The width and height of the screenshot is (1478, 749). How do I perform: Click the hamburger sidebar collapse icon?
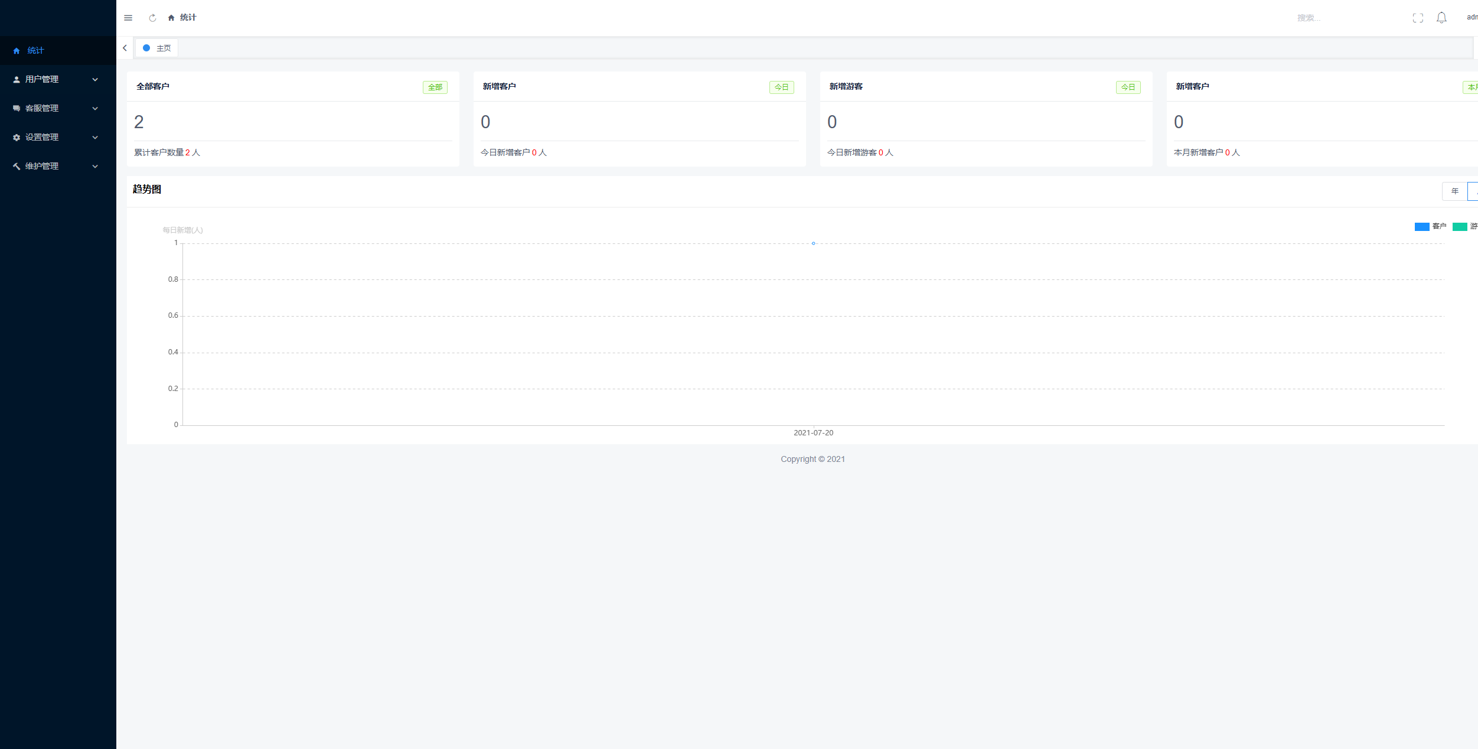(128, 18)
